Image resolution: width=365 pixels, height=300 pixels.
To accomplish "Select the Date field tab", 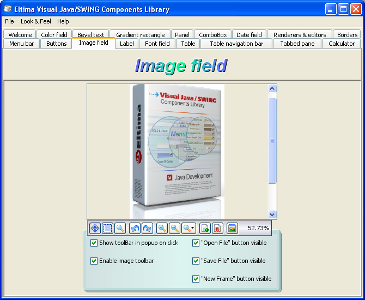I will tap(249, 34).
